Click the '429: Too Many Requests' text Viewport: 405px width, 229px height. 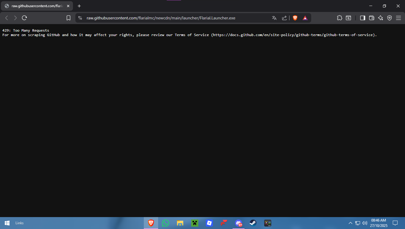[26, 30]
